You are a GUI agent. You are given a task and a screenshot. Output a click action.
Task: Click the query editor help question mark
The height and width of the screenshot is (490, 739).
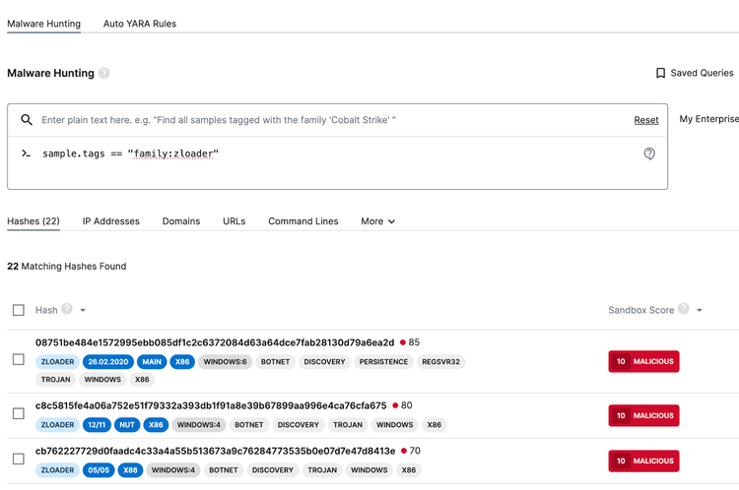coord(649,153)
